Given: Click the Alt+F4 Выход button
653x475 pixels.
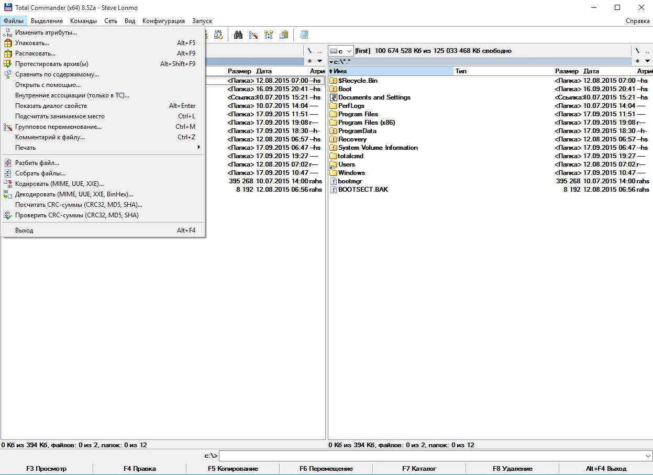Looking at the screenshot, I should coord(606,469).
